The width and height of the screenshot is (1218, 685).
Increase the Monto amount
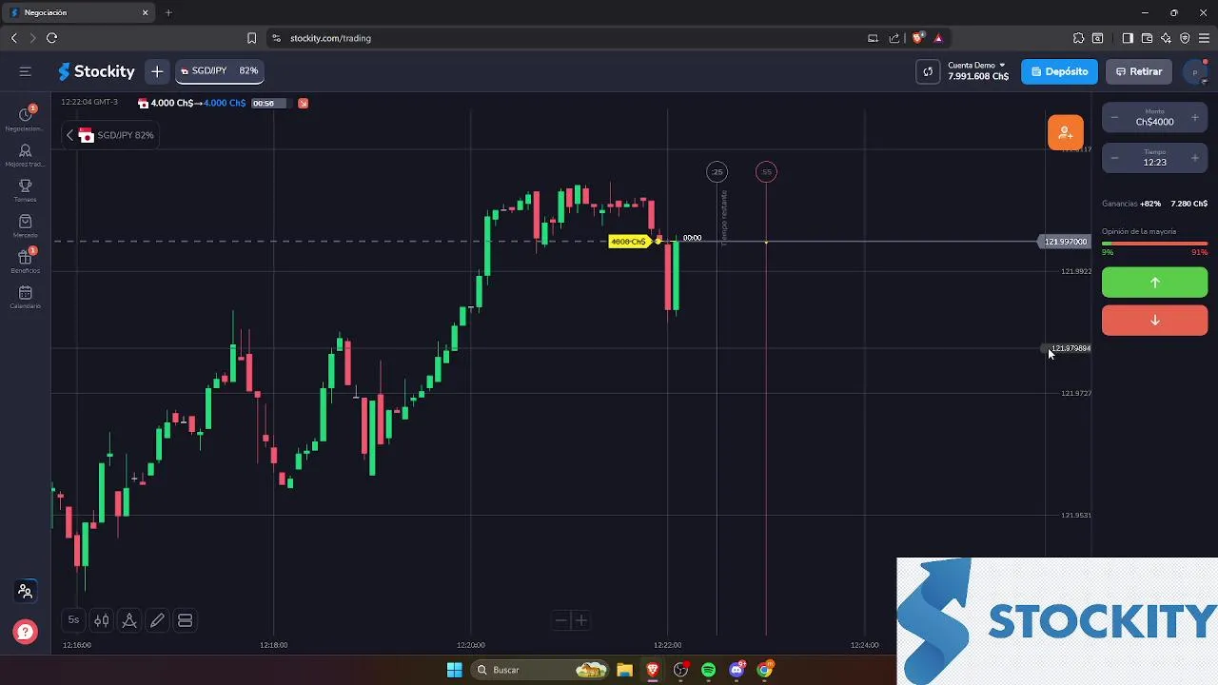[1194, 118]
